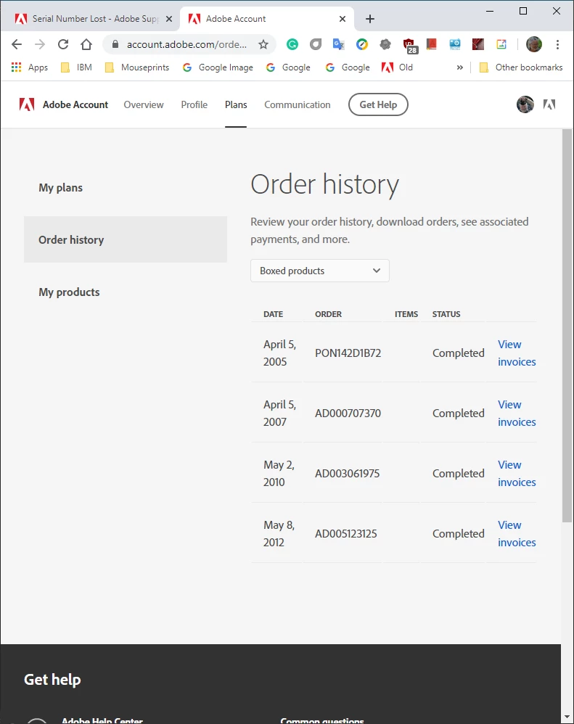
Task: Close the Serial Number Lost tab
Action: coord(169,19)
